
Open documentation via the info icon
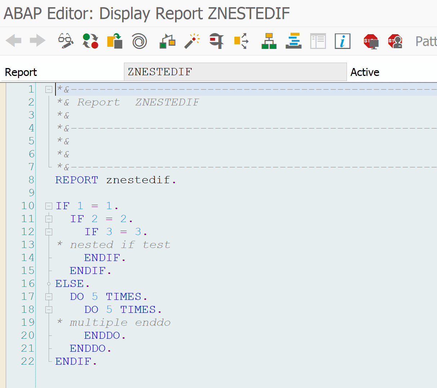click(342, 41)
